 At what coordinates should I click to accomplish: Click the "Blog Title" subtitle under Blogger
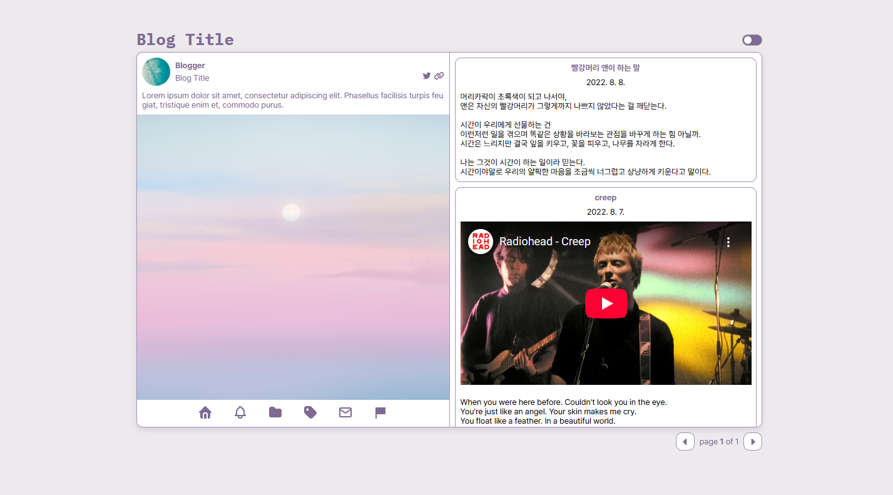[x=192, y=78]
